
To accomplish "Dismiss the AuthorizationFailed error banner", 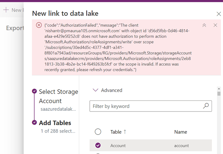I will pos(215,25).
